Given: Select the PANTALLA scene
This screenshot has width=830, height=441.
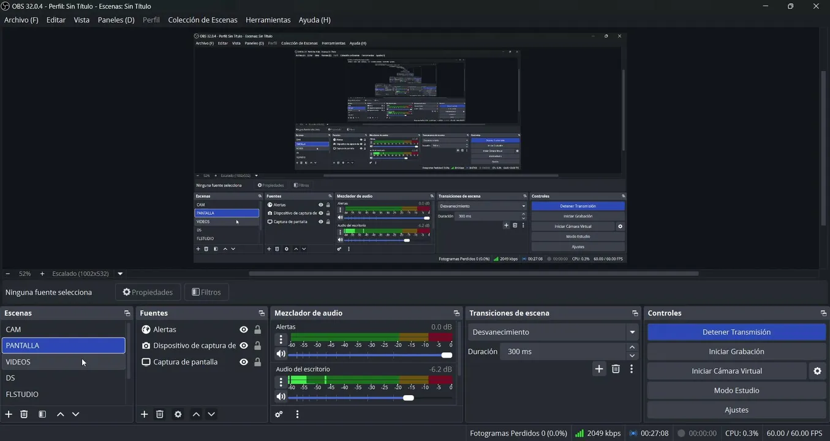Looking at the screenshot, I should click(x=64, y=345).
